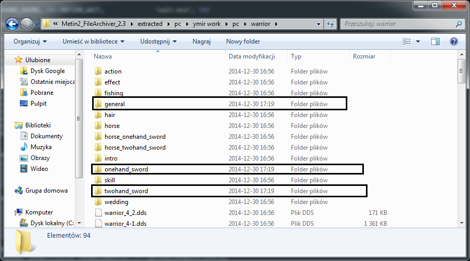Image resolution: width=470 pixels, height=261 pixels.
Task: Click navigation pane scrollbar down arrow
Action: [x=79, y=223]
